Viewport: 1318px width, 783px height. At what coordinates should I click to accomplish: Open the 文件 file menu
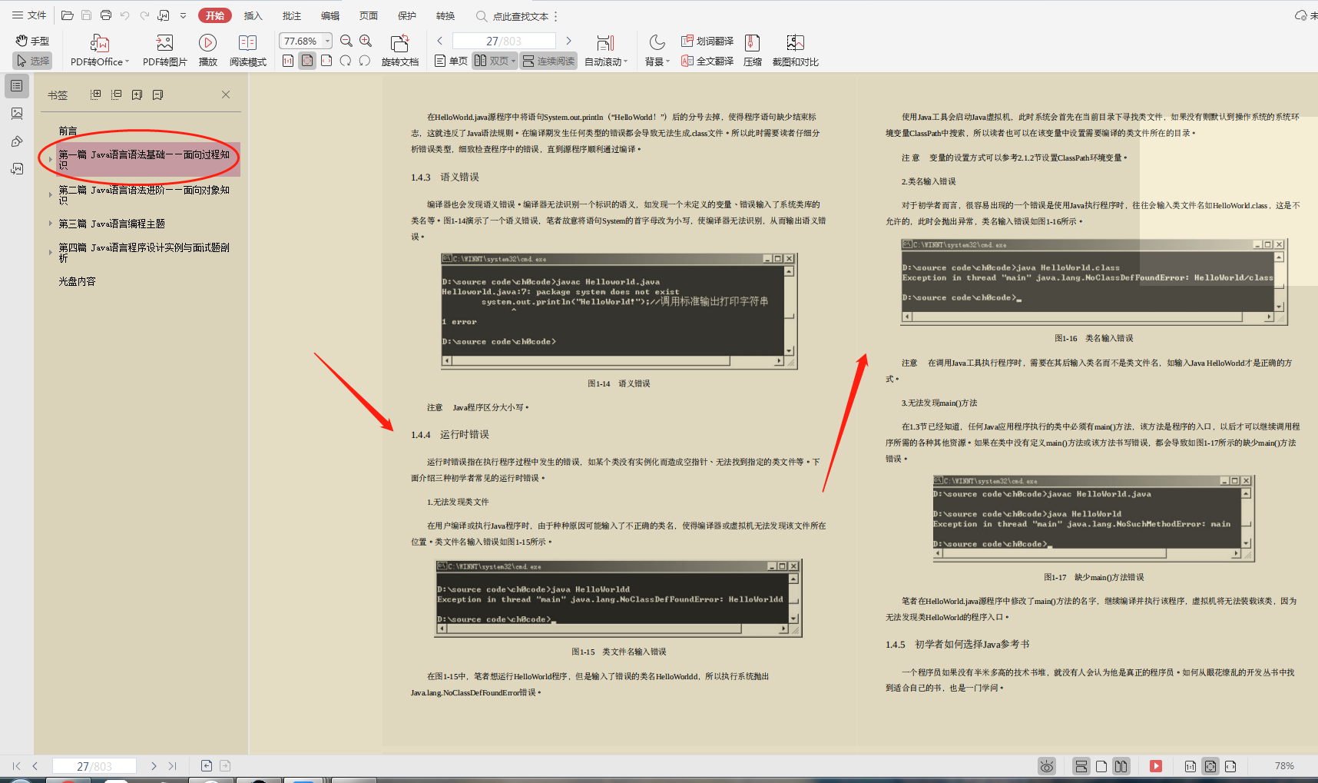pyautogui.click(x=29, y=15)
